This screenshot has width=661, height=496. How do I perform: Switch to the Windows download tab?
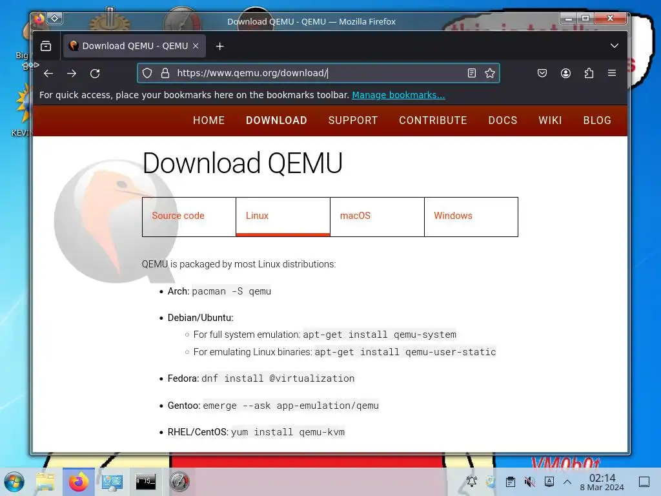click(x=471, y=217)
